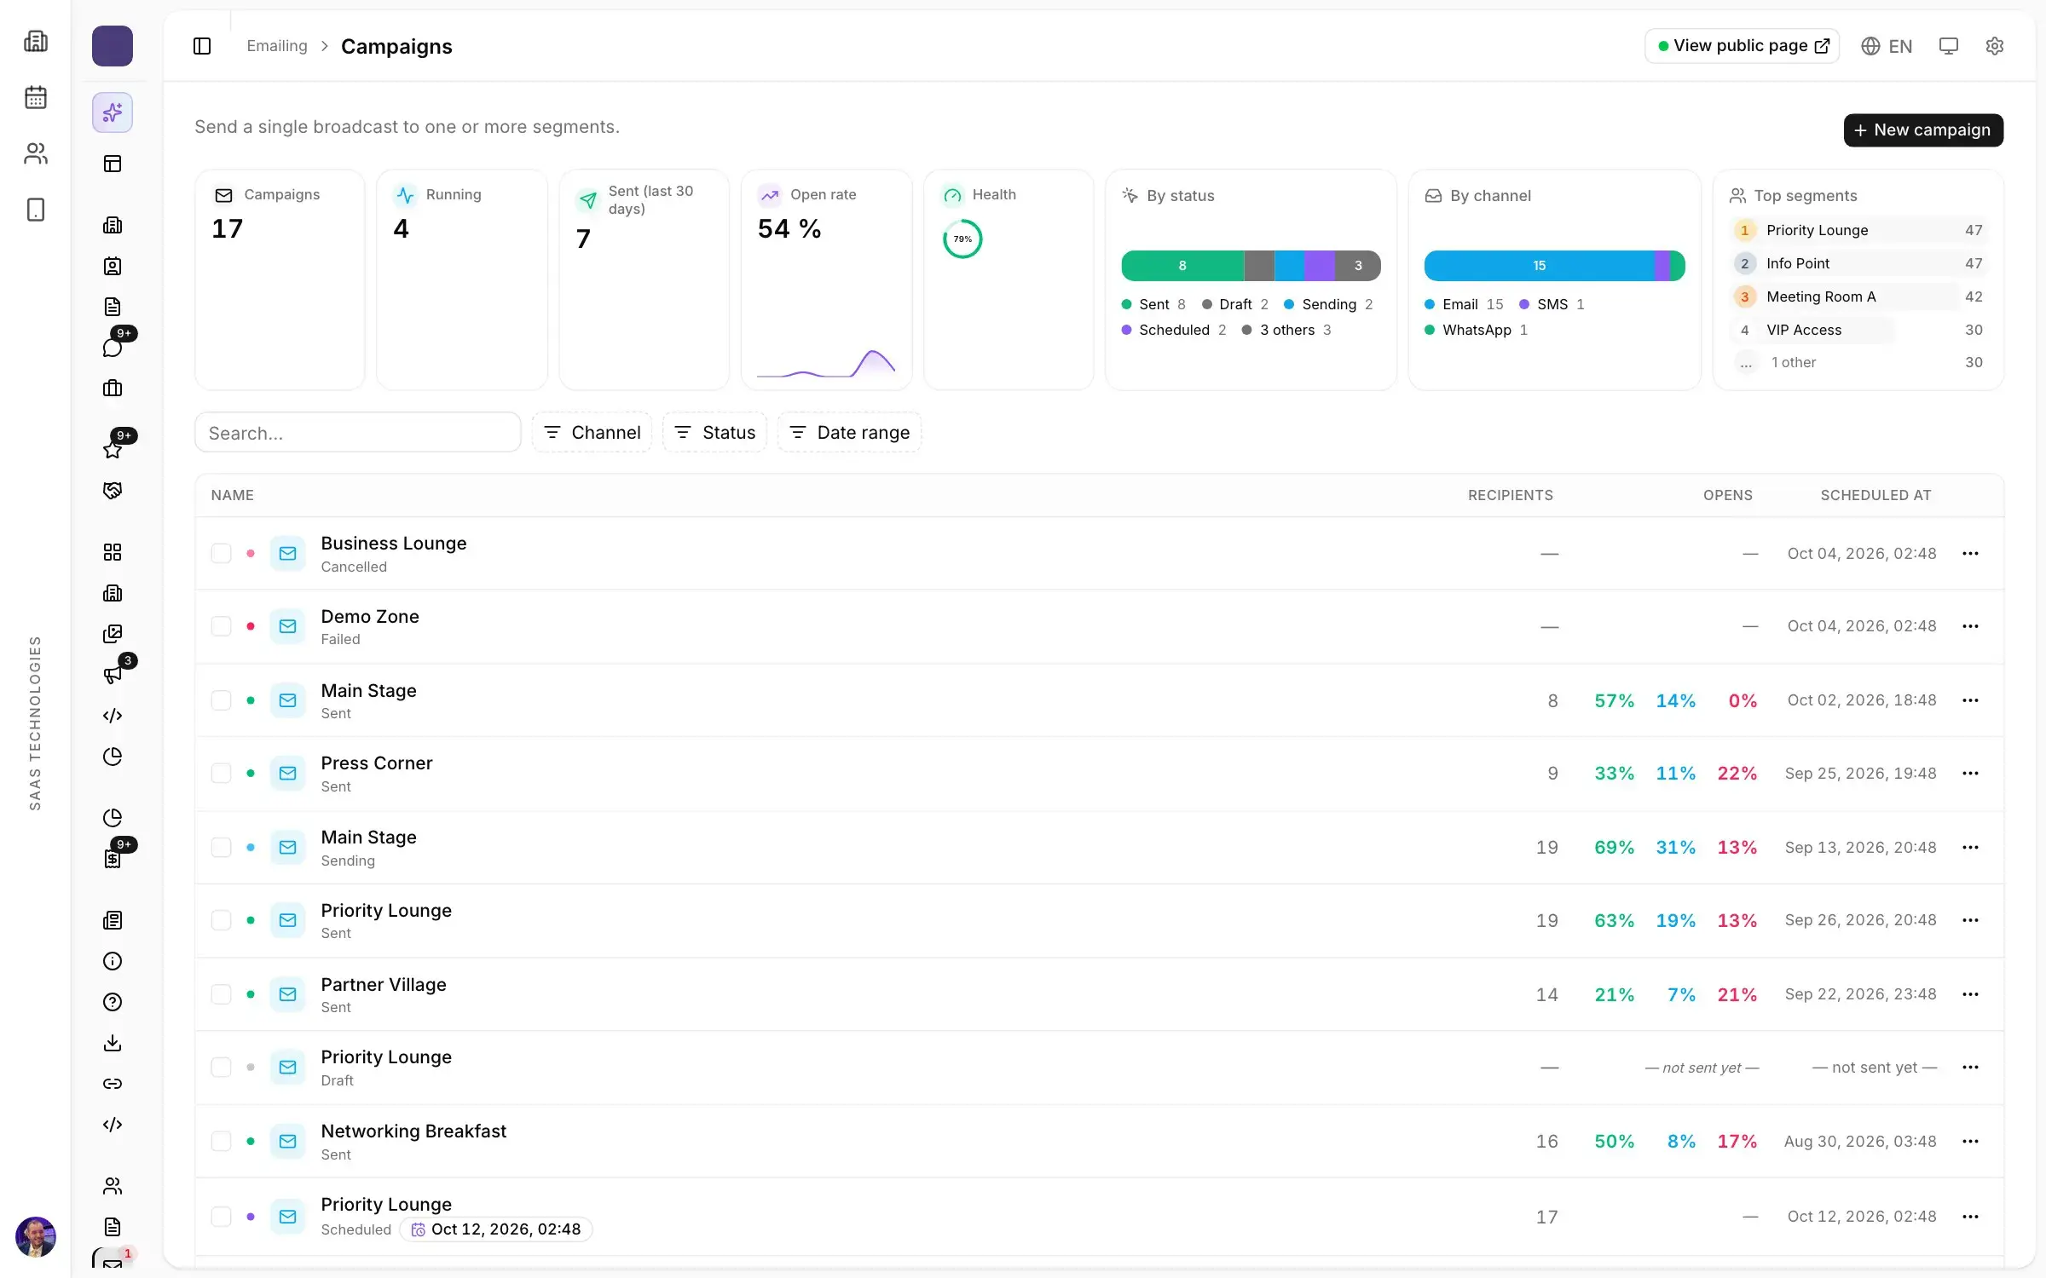
Task: Open the images gallery icon in sidebar
Action: pos(113,634)
